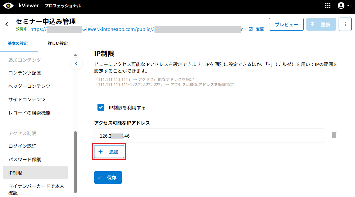This screenshot has height=197, width=355.
Task: Click the IP address input field
Action: pos(209,136)
